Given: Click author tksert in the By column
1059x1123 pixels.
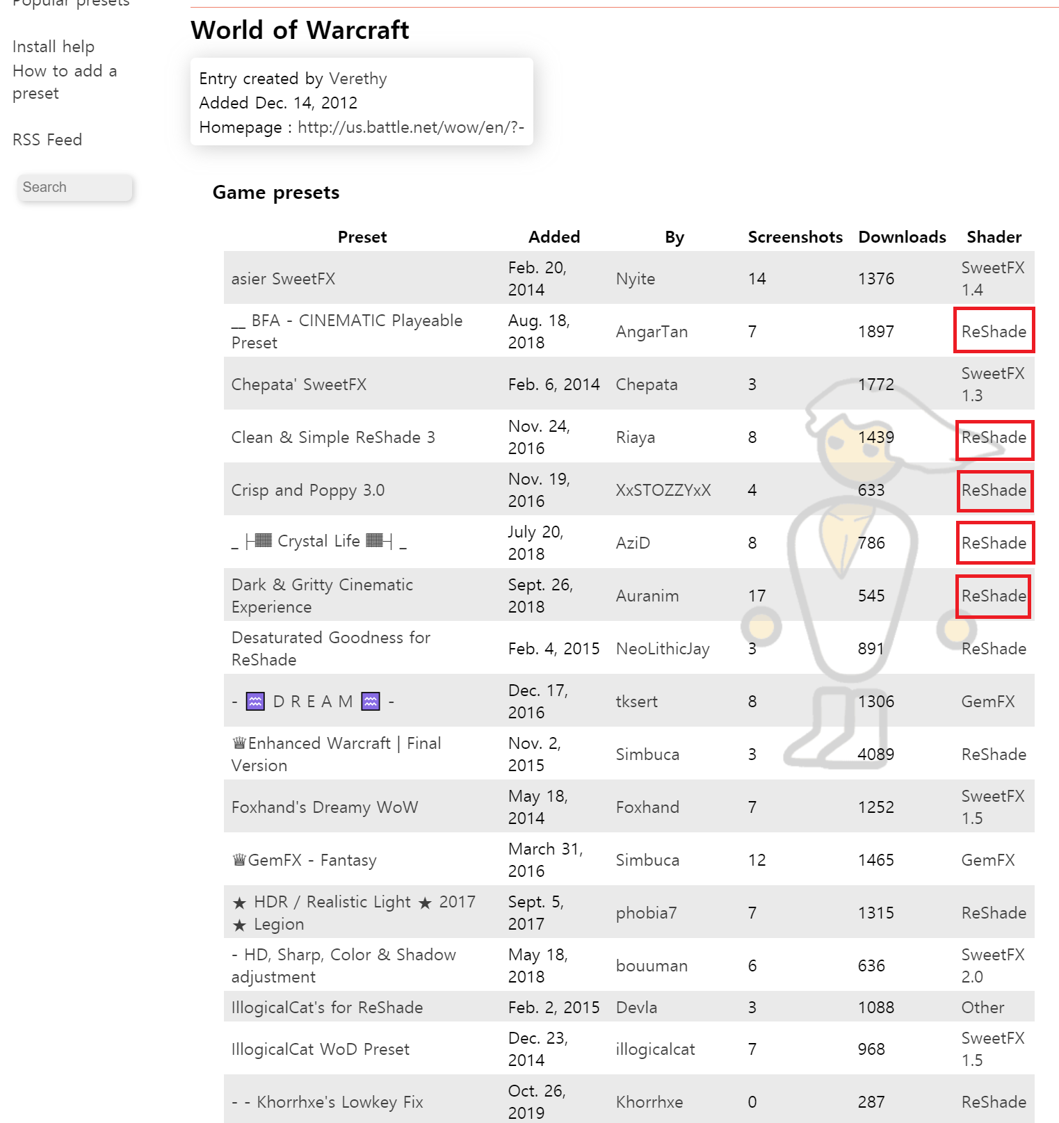Looking at the screenshot, I should 637,702.
